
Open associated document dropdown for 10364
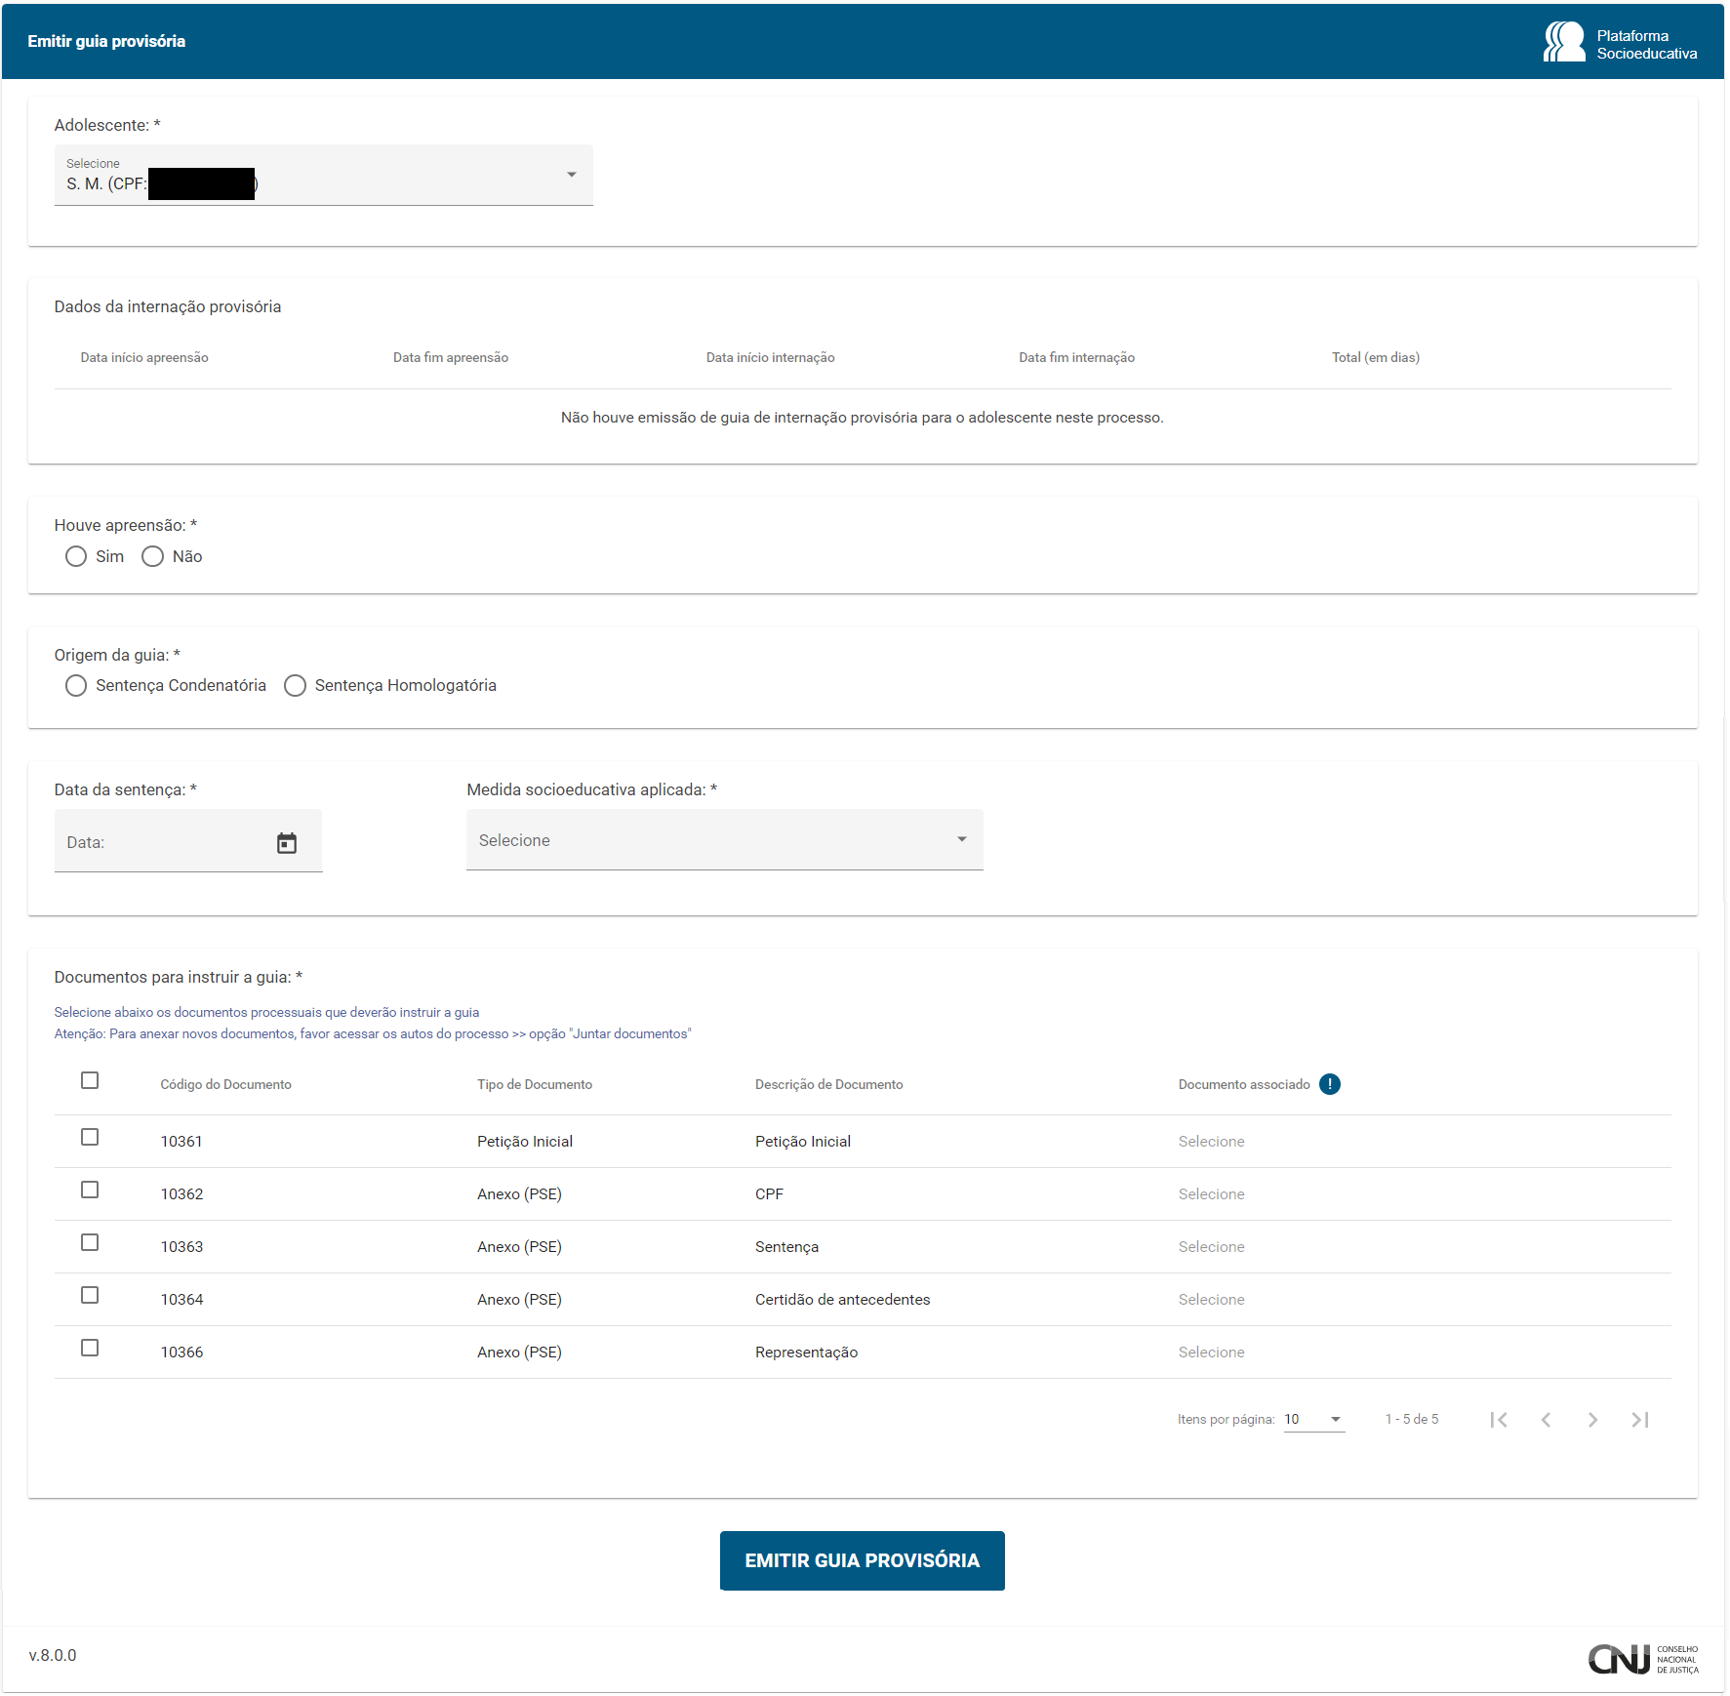pyautogui.click(x=1211, y=1300)
